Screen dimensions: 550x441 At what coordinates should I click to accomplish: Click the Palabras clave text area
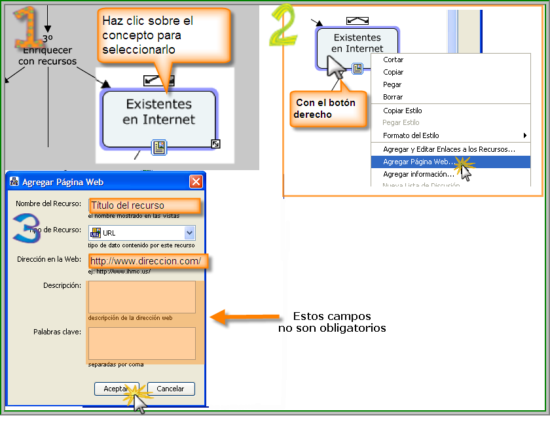click(x=141, y=344)
